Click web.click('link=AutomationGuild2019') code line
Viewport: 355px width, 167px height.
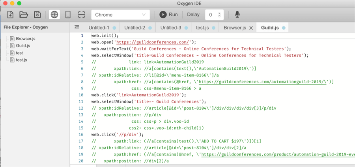click(x=139, y=95)
